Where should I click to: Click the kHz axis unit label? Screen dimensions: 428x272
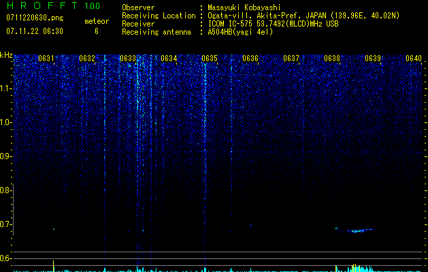(x=6, y=55)
